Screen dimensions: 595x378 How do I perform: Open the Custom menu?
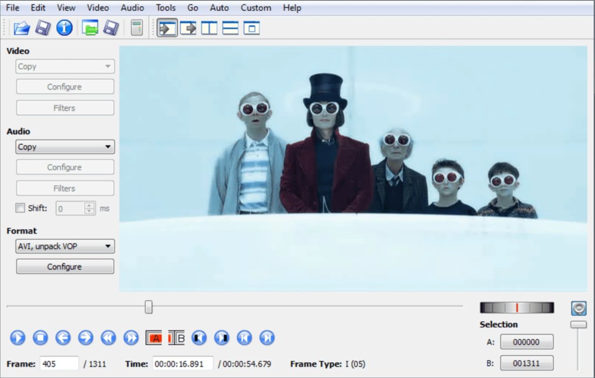click(256, 8)
